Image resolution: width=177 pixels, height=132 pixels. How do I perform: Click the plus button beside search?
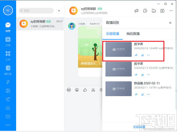click(59, 11)
